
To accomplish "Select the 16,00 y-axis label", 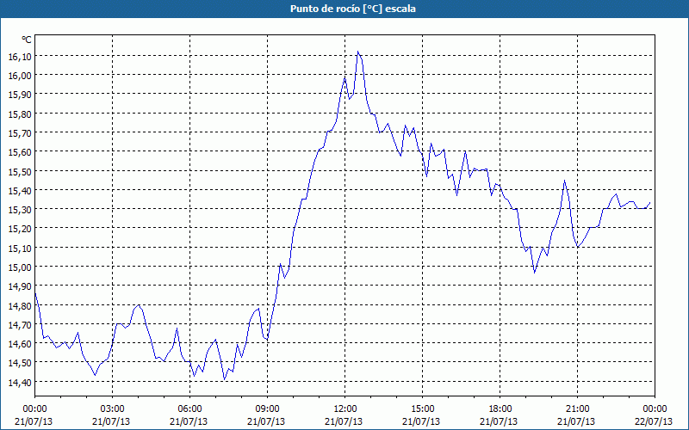I will pyautogui.click(x=20, y=75).
